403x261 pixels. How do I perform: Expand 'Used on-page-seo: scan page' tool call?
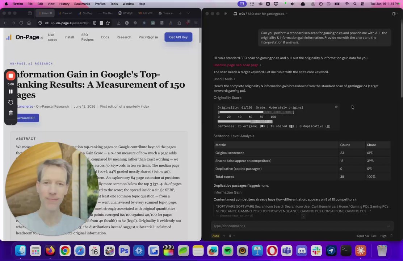coord(237,65)
